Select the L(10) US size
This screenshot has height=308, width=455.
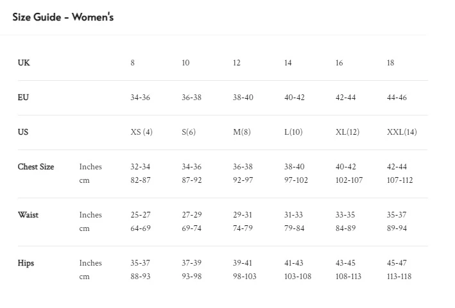293,132
